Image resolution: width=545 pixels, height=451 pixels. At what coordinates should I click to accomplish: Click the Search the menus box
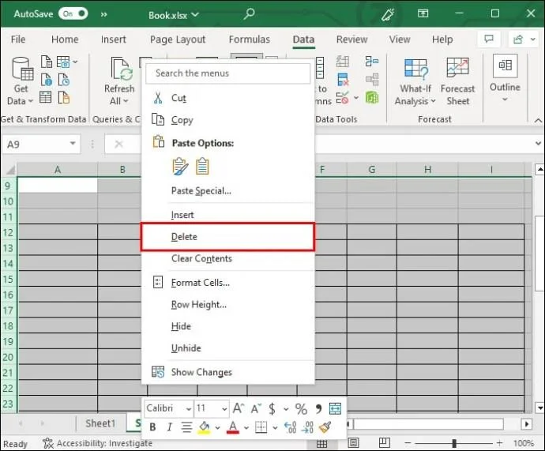click(x=228, y=73)
